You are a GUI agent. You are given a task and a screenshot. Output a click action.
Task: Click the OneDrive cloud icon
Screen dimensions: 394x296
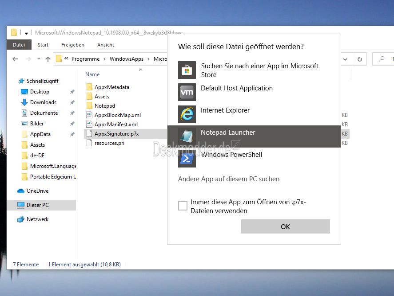(21, 191)
